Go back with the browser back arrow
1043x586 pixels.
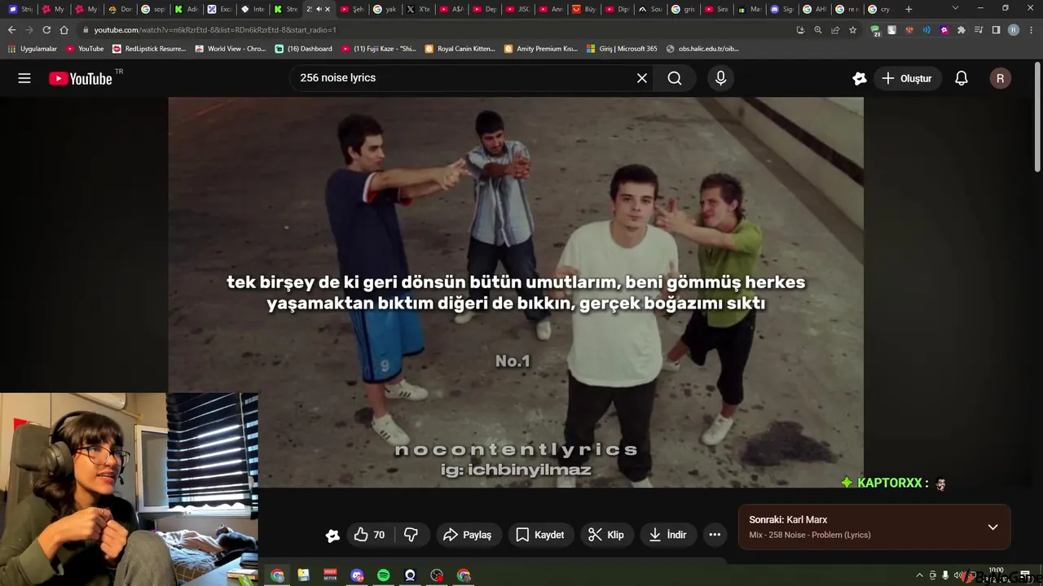[x=11, y=29]
